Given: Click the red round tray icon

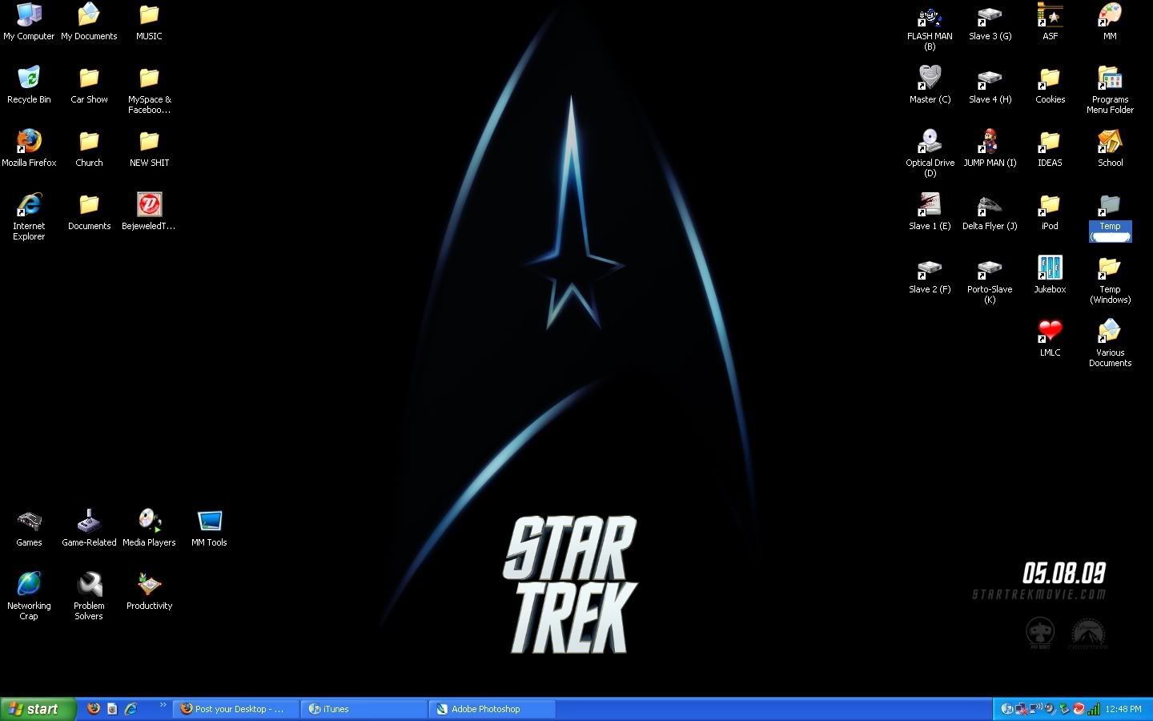Looking at the screenshot, I should 1079,709.
